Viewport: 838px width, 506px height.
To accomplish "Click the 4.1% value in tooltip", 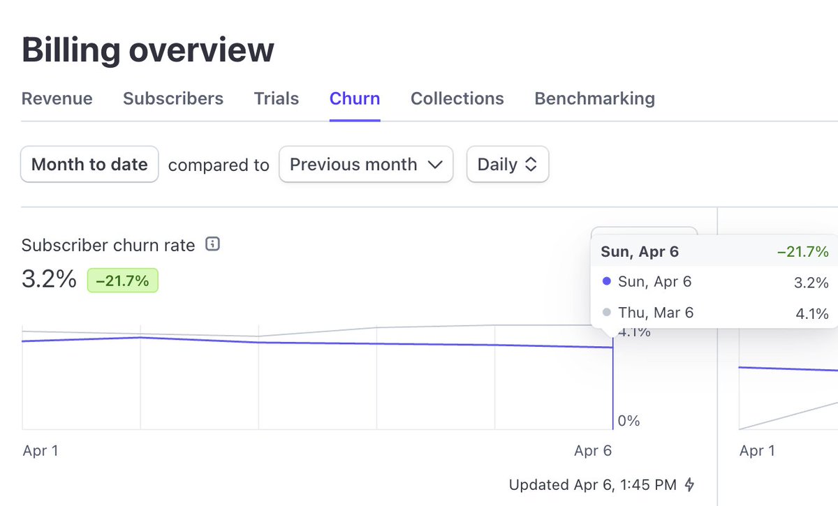I will (x=812, y=313).
